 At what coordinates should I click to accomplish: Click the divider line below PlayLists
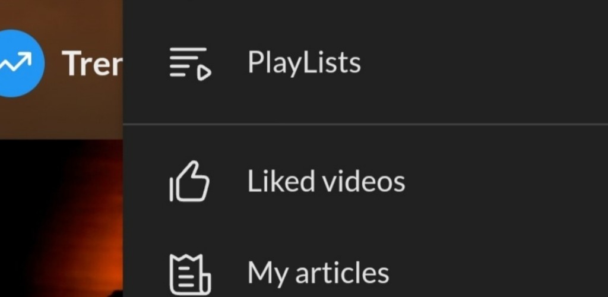(365, 124)
